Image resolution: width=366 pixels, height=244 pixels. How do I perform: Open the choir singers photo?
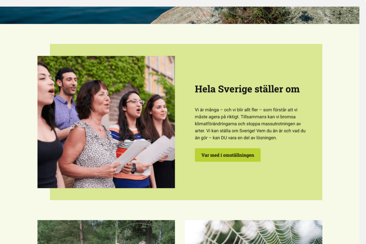[x=106, y=122]
